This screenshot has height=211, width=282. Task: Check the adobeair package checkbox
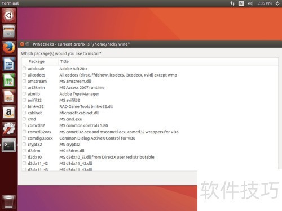(x=24, y=69)
